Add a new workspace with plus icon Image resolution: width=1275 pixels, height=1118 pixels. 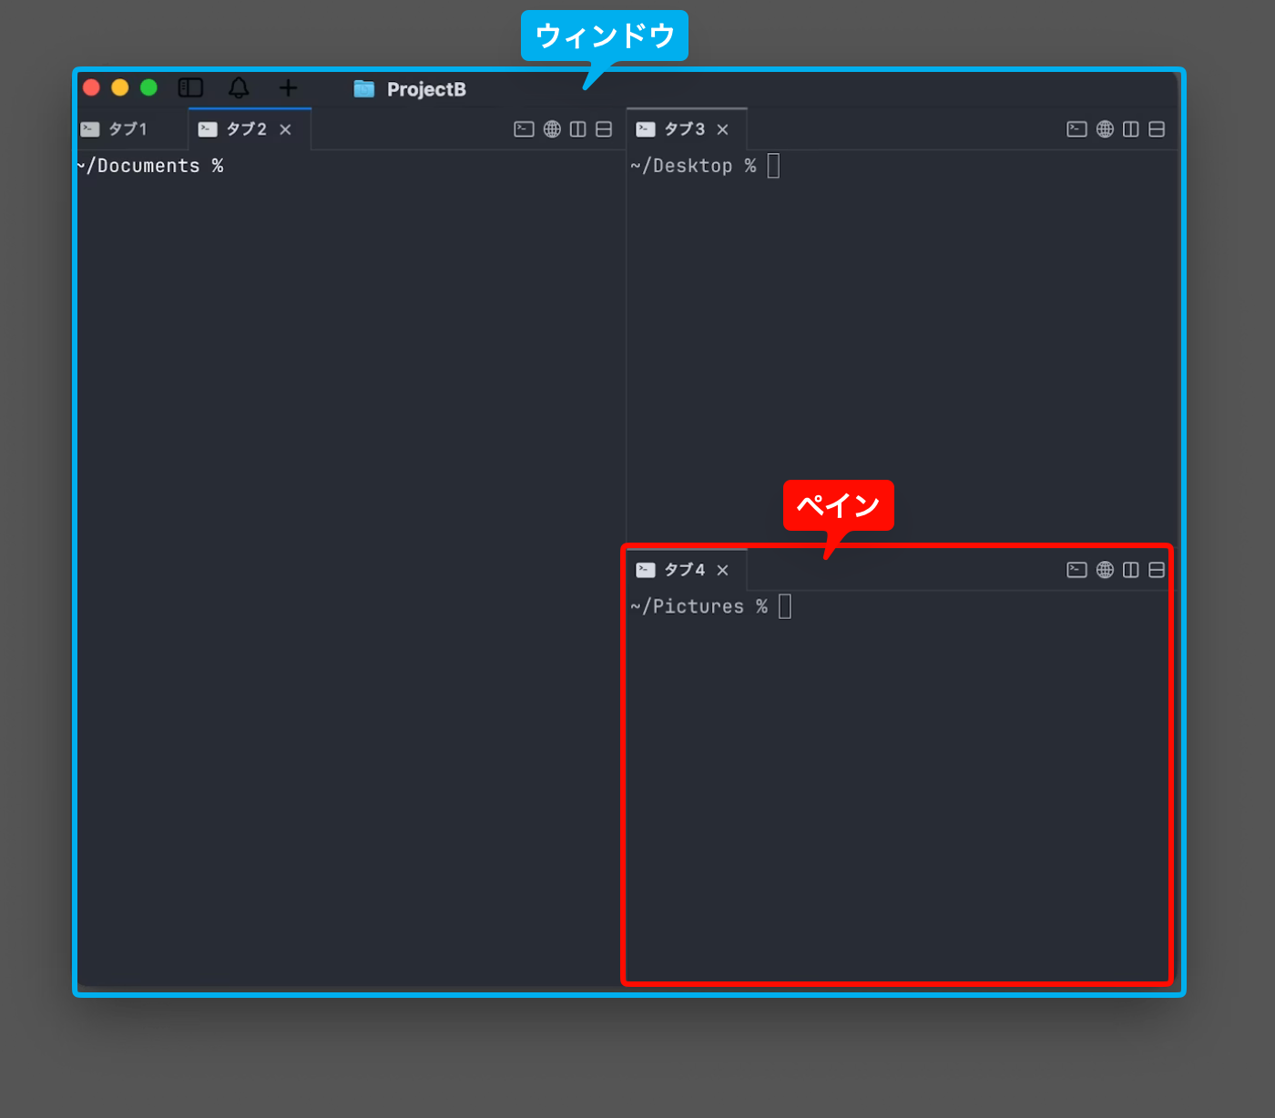pos(288,87)
